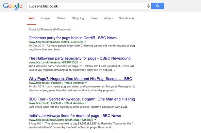Expand the More dropdown menu
The height and width of the screenshot is (133, 201).
109,19
